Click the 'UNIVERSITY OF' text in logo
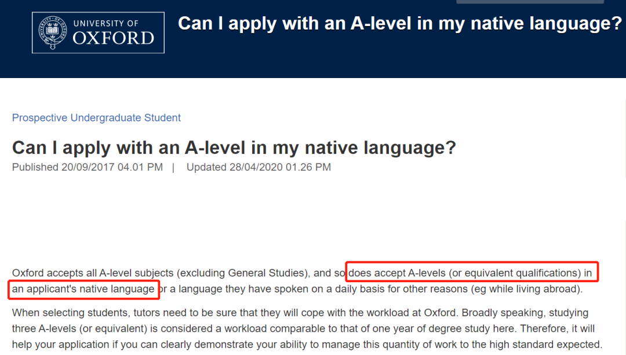The image size is (626, 355). point(106,24)
